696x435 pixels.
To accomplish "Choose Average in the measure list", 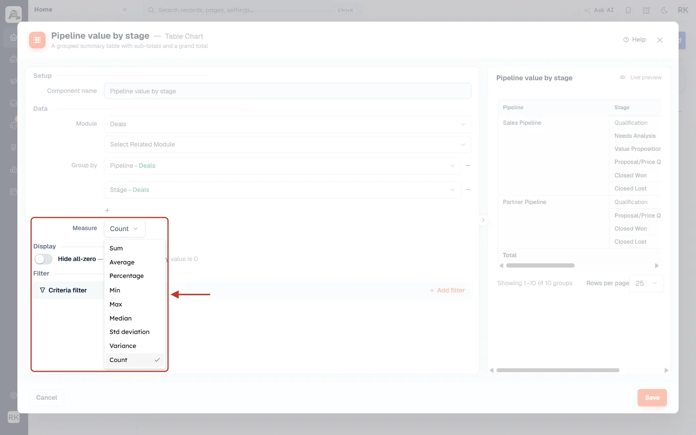I will click(x=135, y=262).
